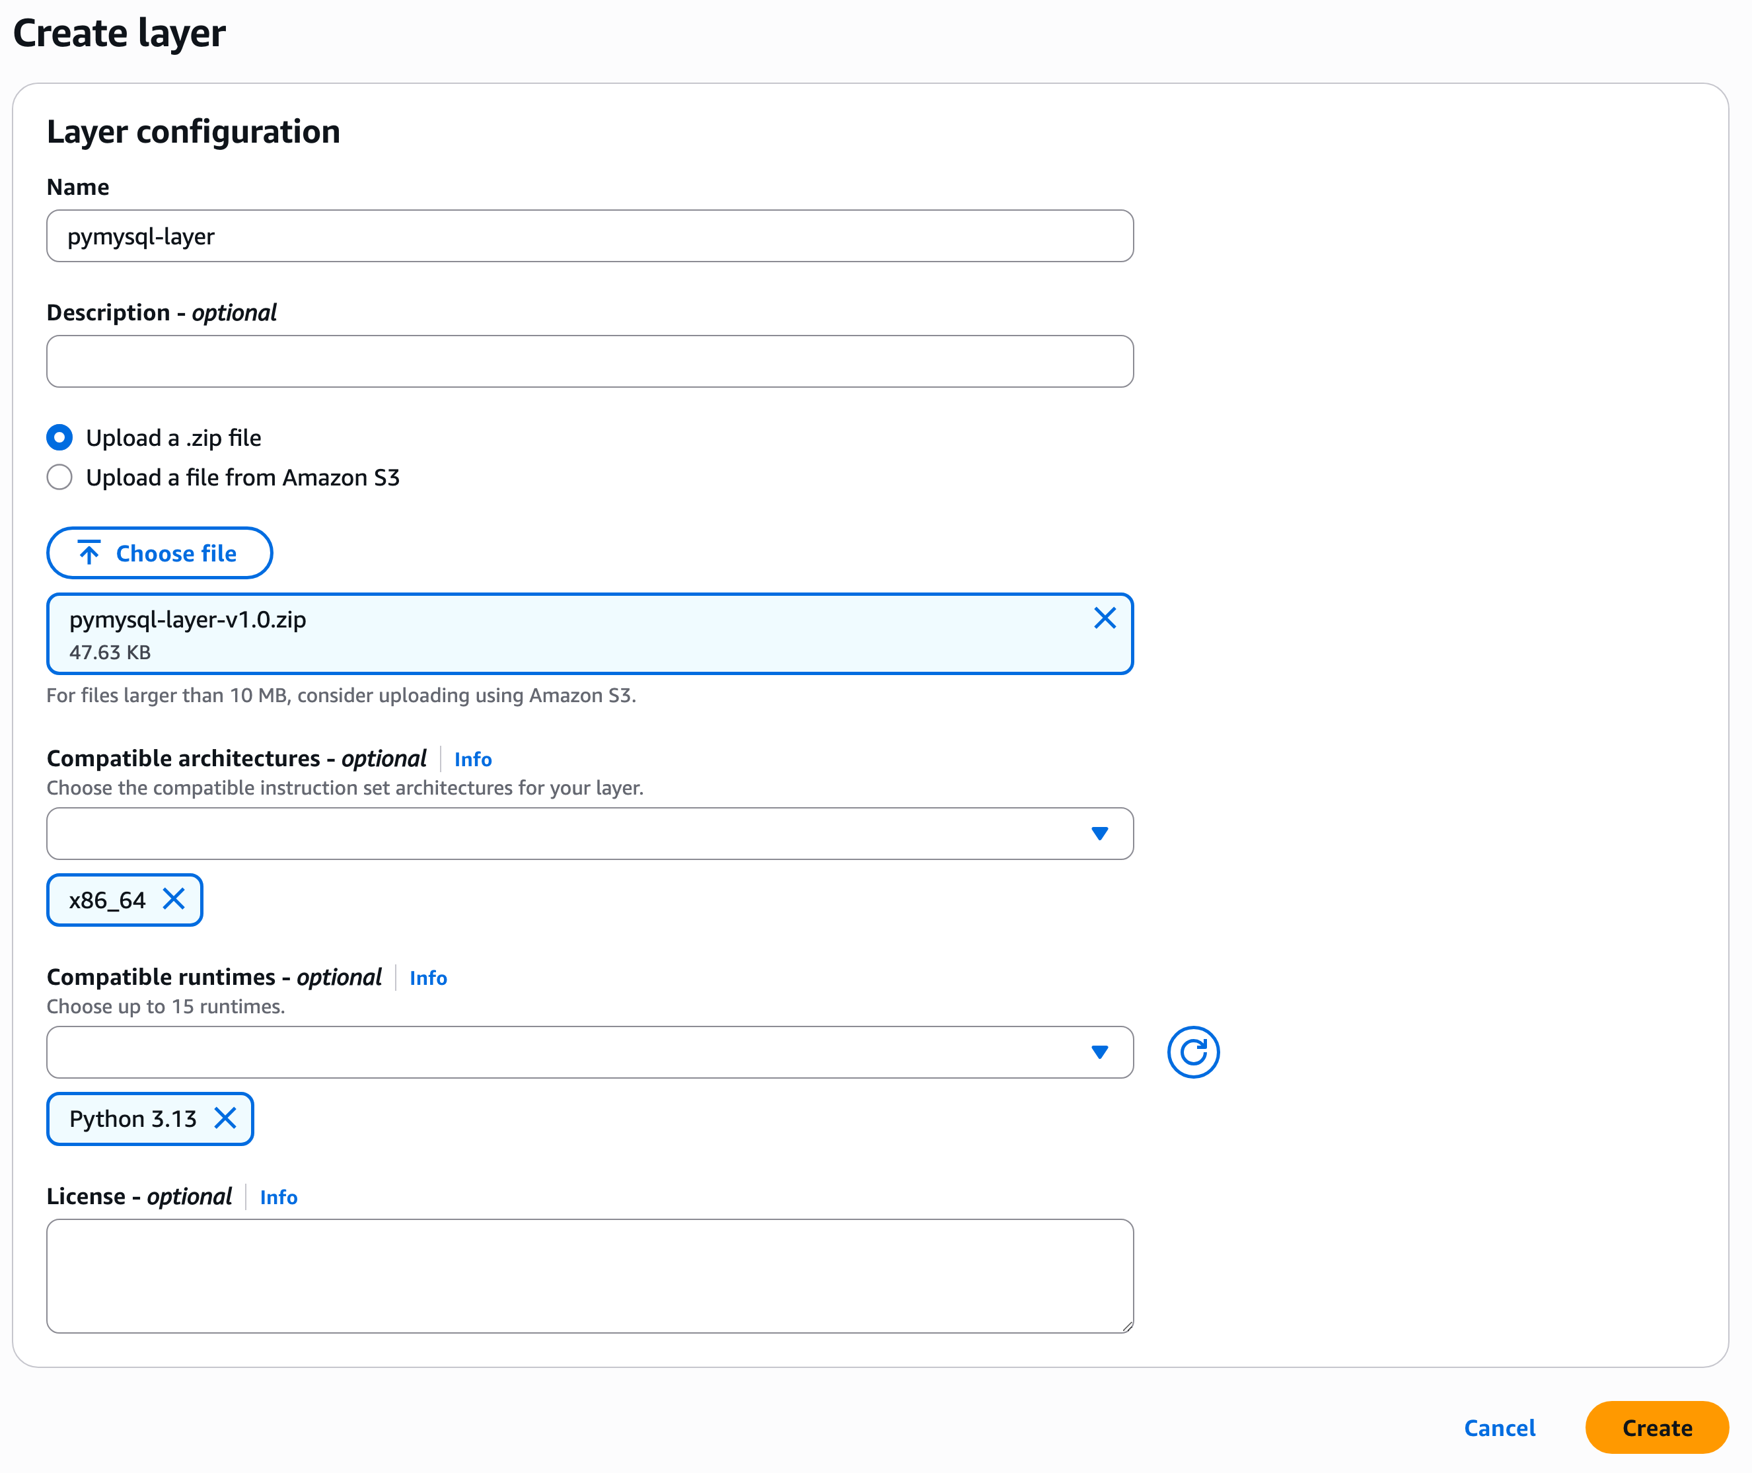Open Info for Compatible runtimes
The height and width of the screenshot is (1473, 1752).
(x=427, y=978)
